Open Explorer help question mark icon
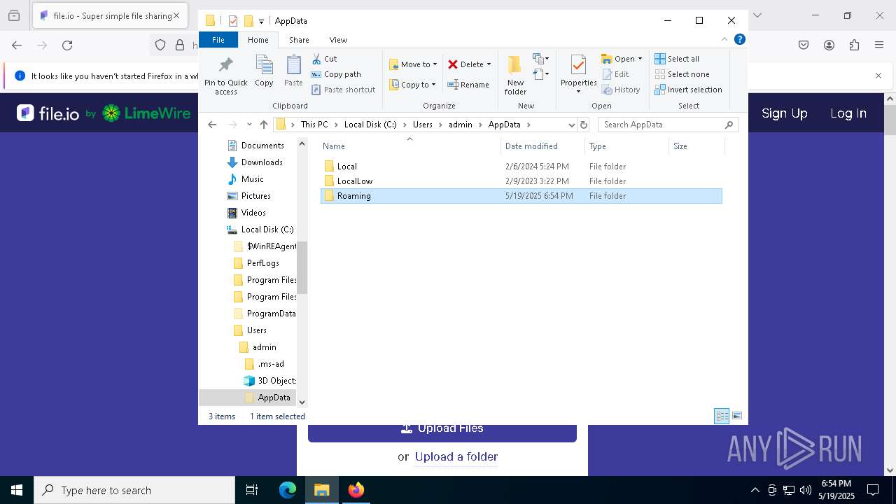The image size is (896, 504). pyautogui.click(x=739, y=40)
